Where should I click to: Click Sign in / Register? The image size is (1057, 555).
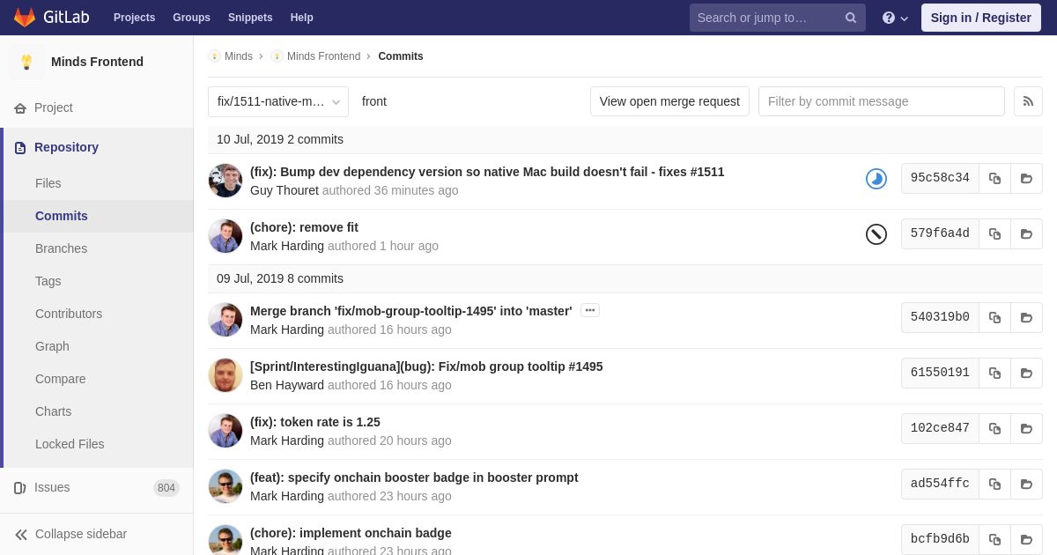coord(981,18)
